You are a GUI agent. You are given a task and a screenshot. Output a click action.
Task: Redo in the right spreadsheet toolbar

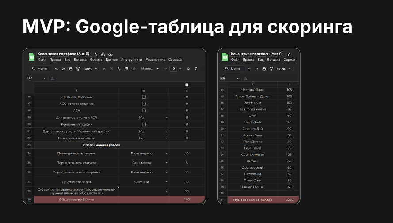[x=257, y=69]
